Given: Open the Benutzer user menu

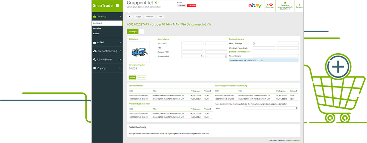Looking at the screenshot, I should (299, 6).
